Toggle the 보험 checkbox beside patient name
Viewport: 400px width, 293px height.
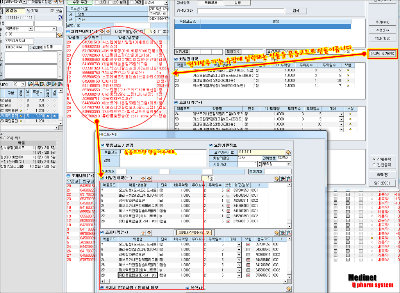(x=52, y=11)
